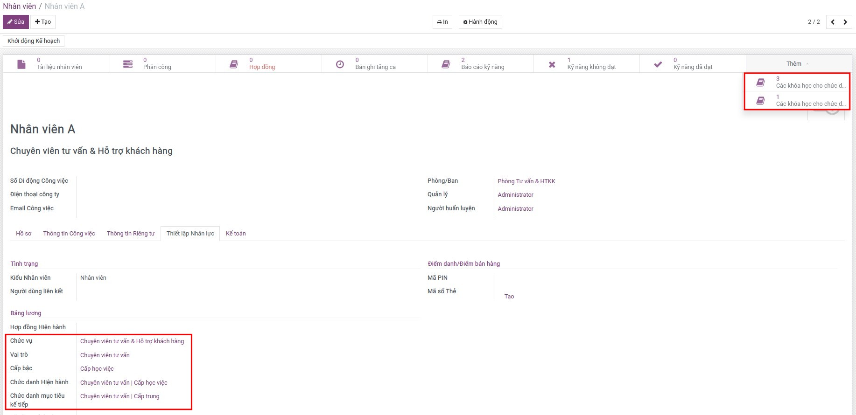Screen dimensions: 856x415
Task: Click the Hợp đồng book icon
Action: (x=234, y=64)
